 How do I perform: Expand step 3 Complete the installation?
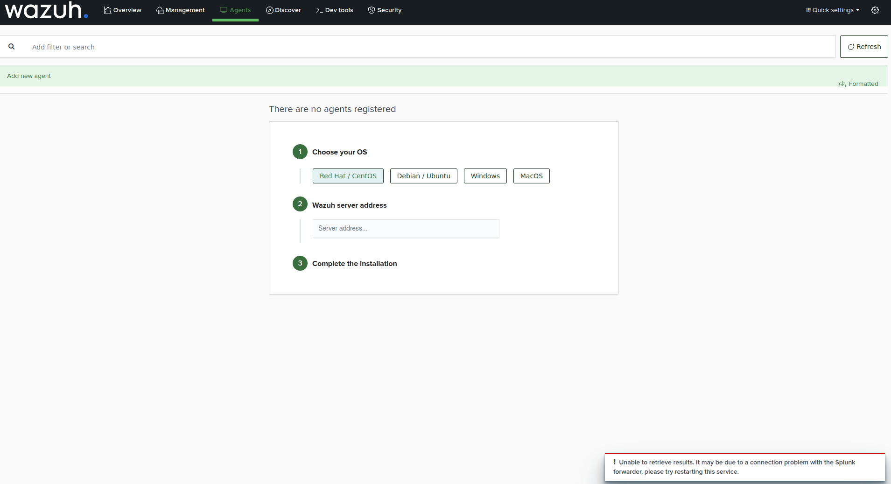coord(354,263)
